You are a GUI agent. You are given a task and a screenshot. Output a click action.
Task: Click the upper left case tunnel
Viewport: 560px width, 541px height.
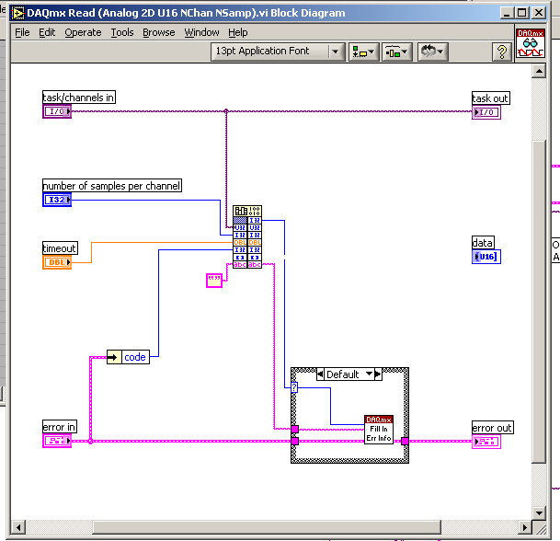tap(294, 429)
